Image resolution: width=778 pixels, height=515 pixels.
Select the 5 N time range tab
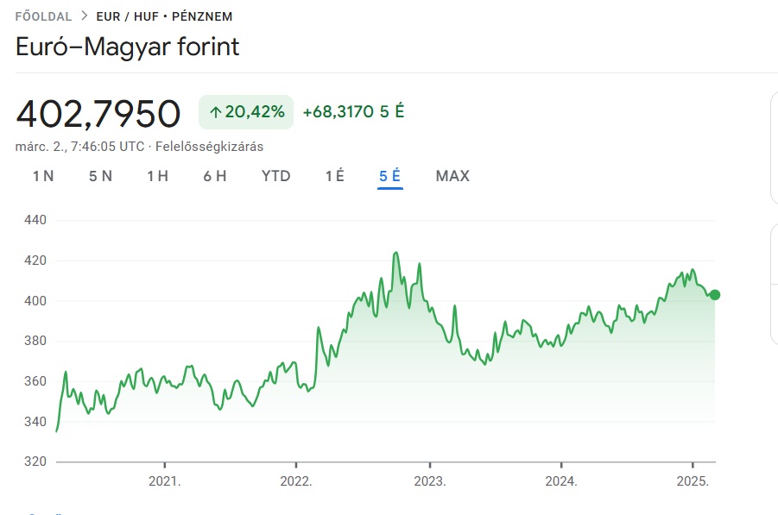[100, 176]
